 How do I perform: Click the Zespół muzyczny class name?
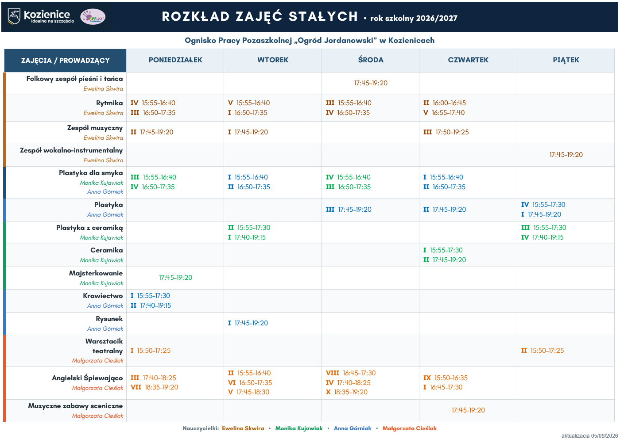(x=95, y=128)
